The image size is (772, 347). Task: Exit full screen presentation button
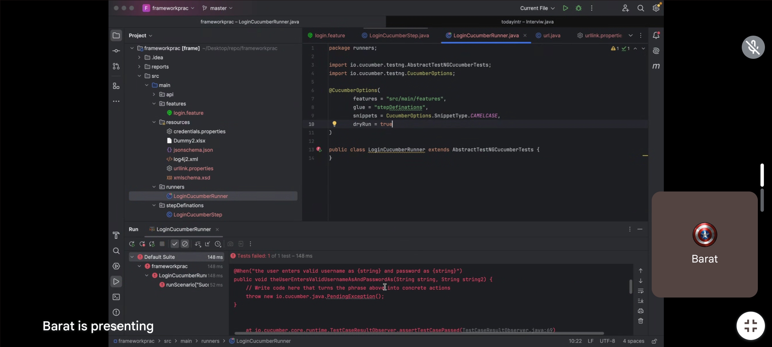point(750,326)
